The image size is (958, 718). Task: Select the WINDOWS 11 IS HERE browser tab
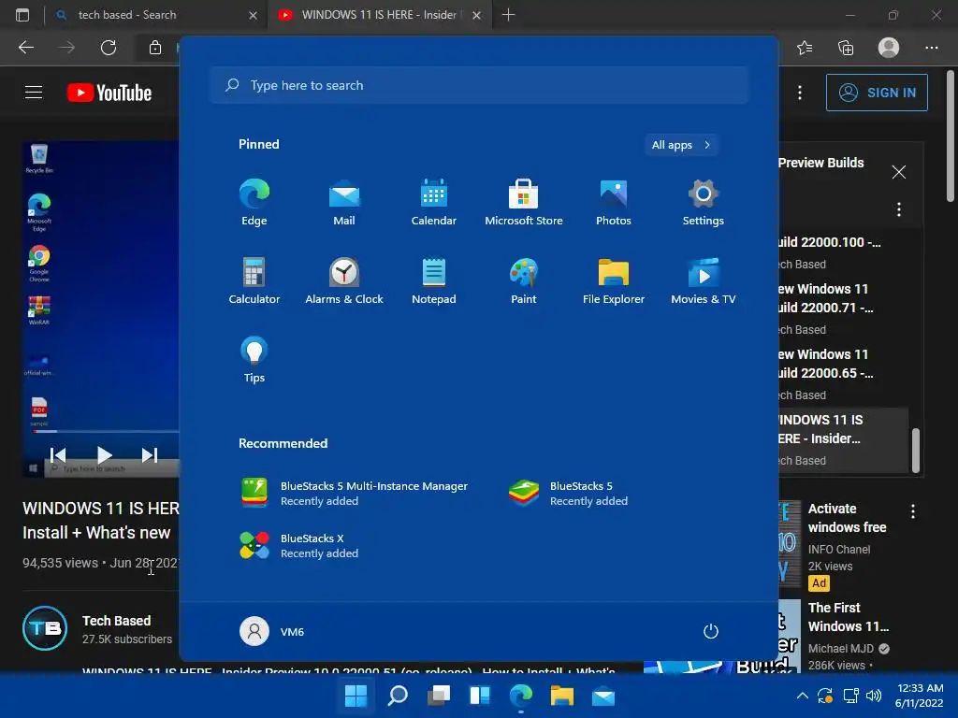click(x=379, y=15)
